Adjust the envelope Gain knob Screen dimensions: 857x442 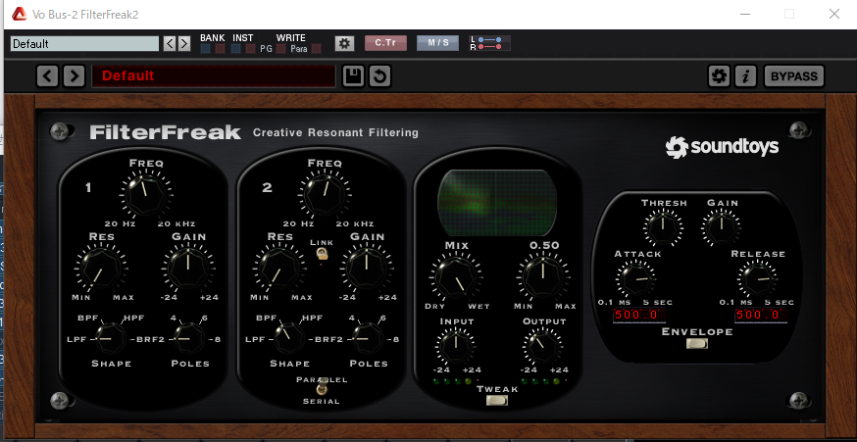pyautogui.click(x=722, y=226)
